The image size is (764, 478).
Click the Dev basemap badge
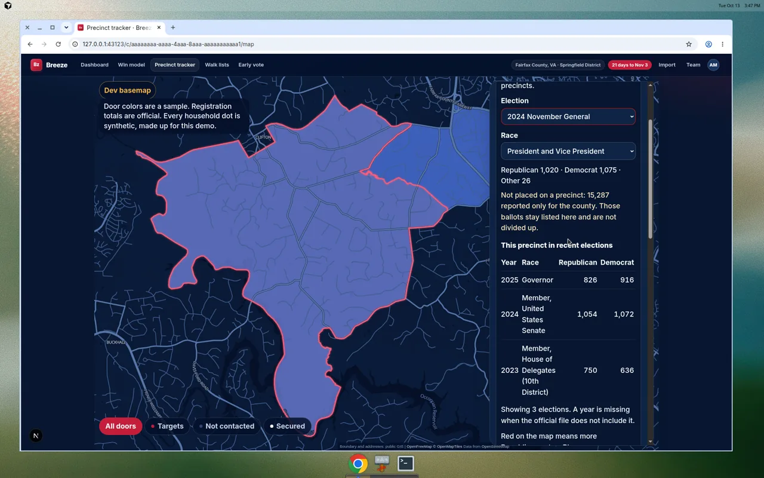coord(128,90)
